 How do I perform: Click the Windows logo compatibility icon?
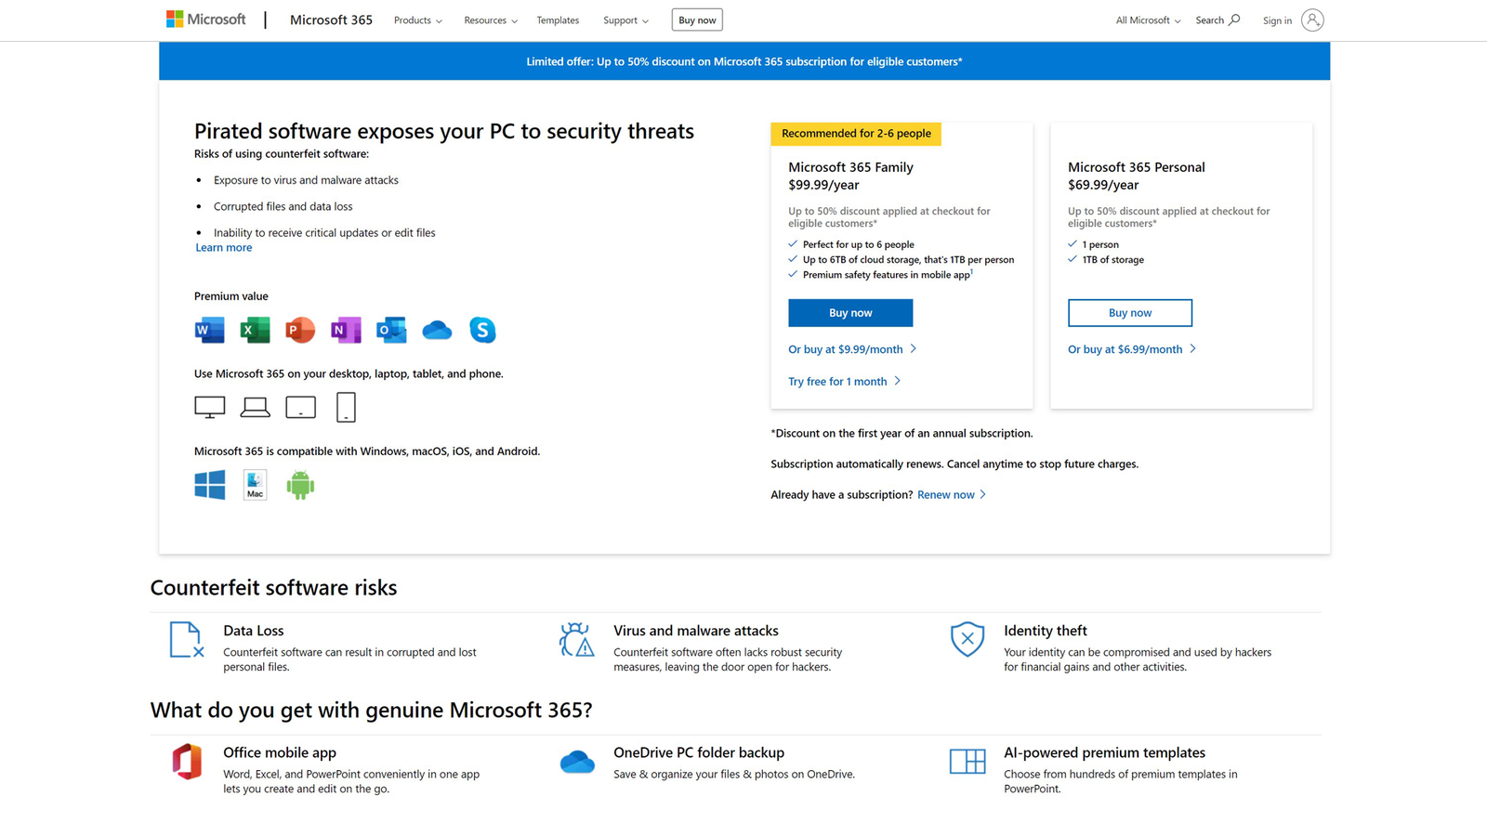click(210, 485)
